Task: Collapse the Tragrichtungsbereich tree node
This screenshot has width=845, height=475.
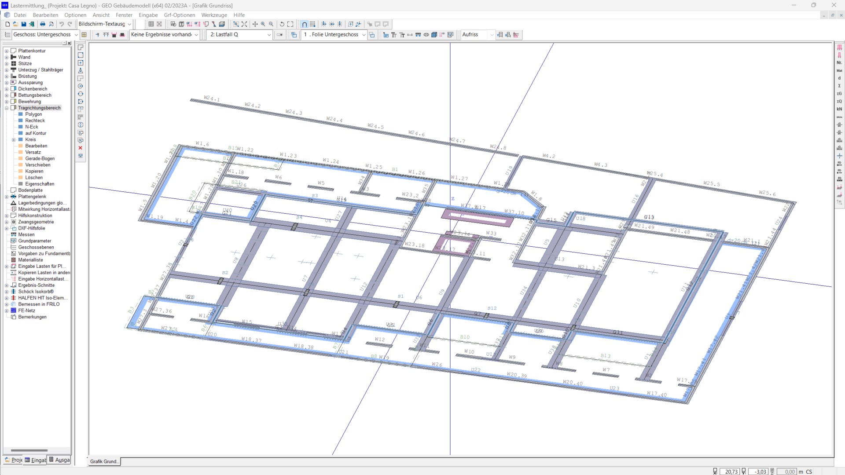Action: point(7,108)
